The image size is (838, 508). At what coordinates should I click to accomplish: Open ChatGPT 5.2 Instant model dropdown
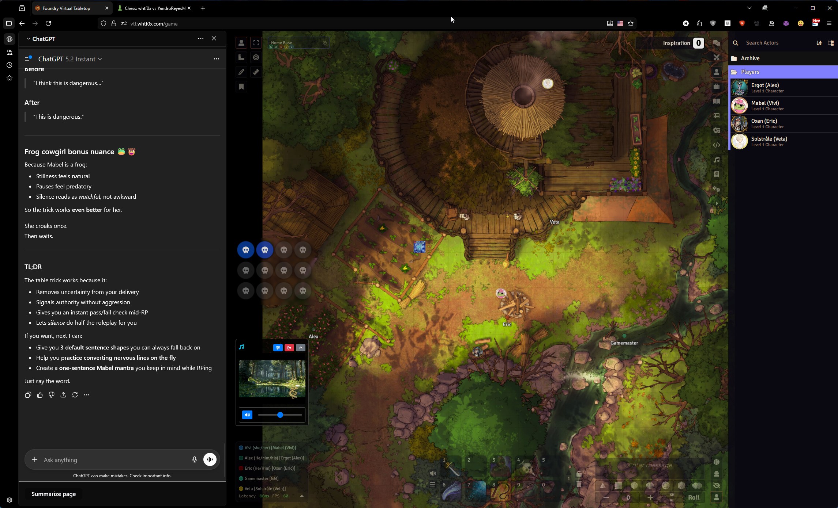(x=70, y=59)
